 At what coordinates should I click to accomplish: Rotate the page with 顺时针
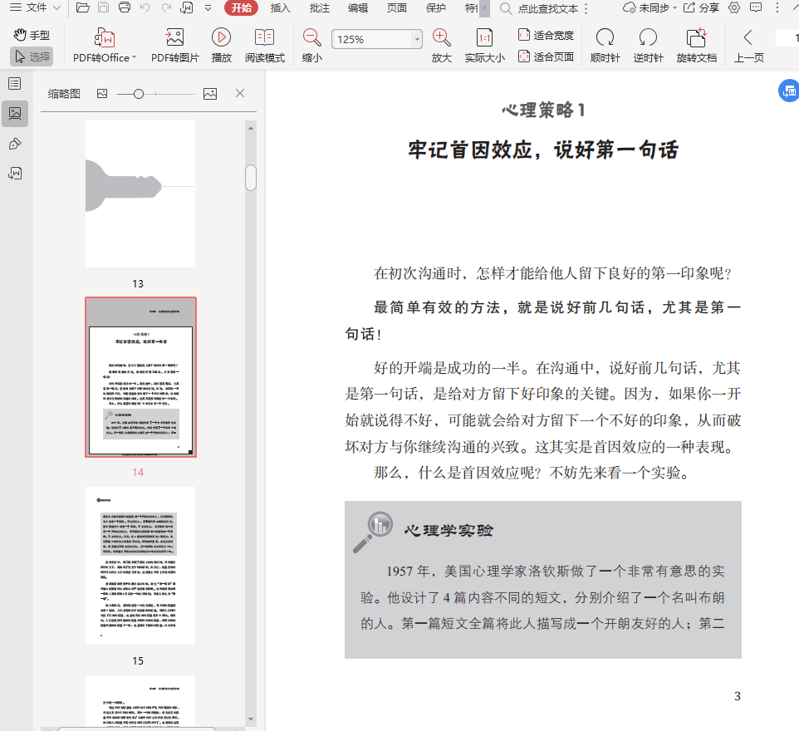click(x=605, y=38)
